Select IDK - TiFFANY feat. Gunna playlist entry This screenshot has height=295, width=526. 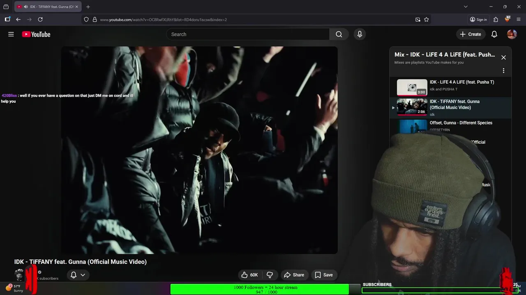(x=450, y=108)
